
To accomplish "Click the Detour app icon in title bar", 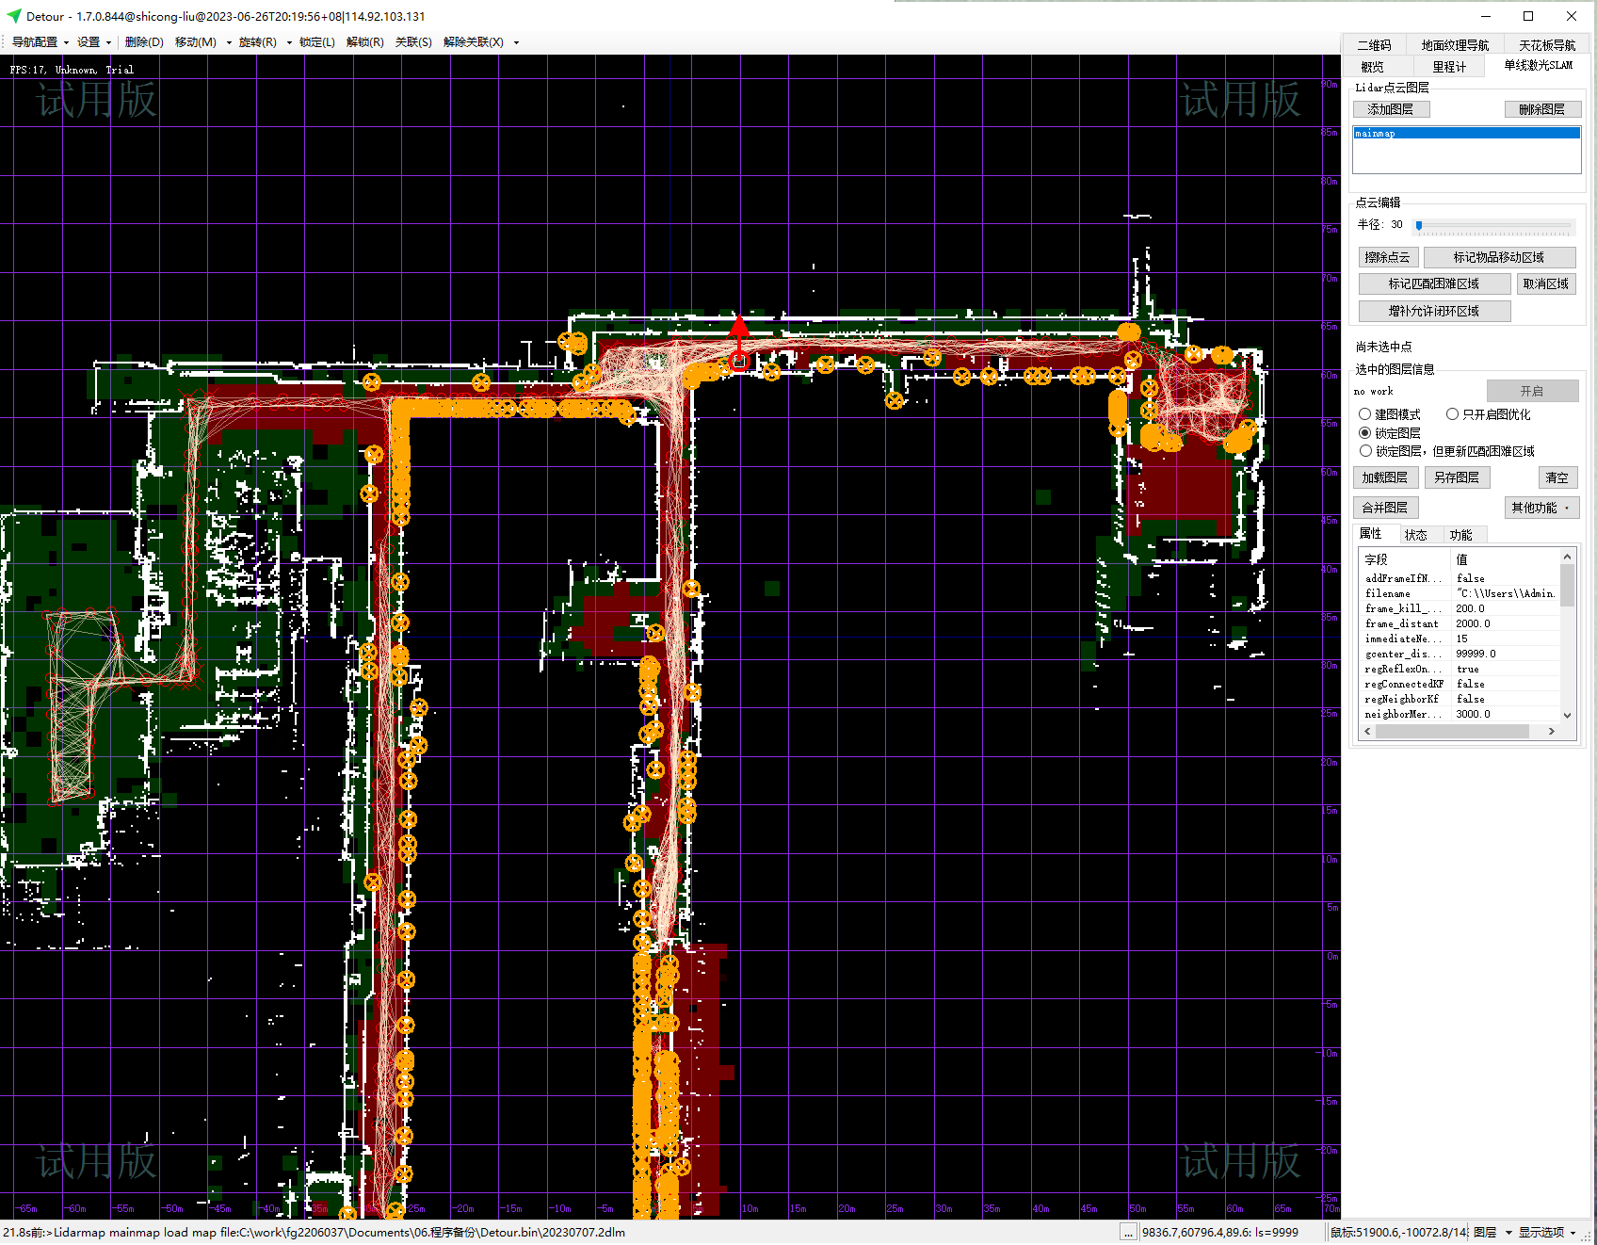I will [x=13, y=16].
